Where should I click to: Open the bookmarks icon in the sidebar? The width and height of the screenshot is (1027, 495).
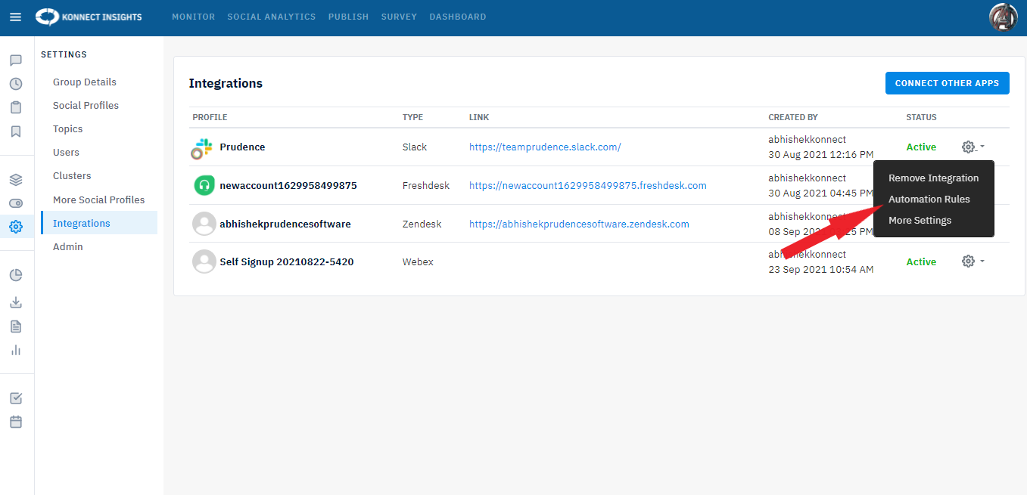pos(16,131)
